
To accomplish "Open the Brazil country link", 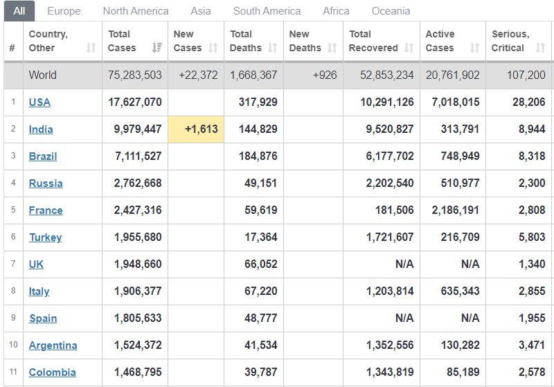I will click(x=43, y=156).
